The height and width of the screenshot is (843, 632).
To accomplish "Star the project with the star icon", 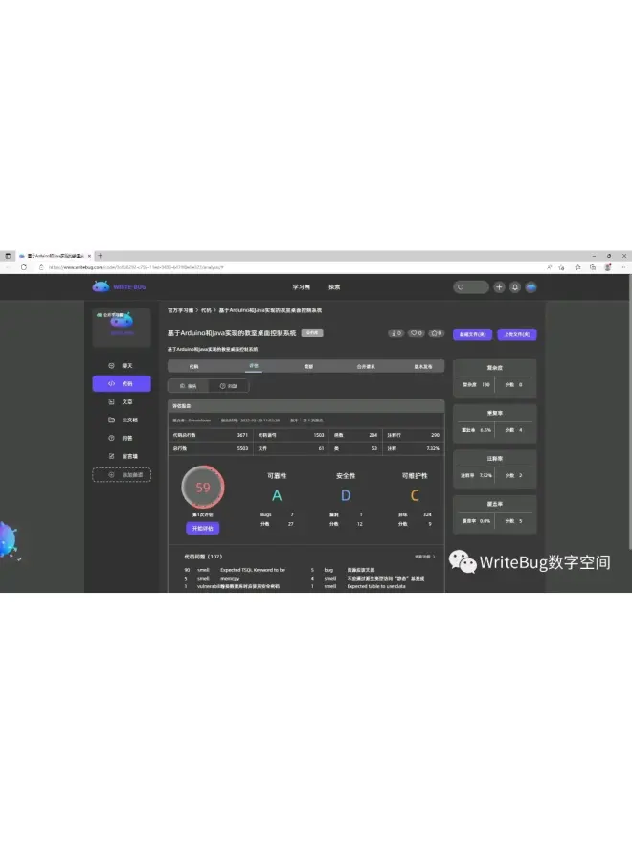I will (x=436, y=333).
